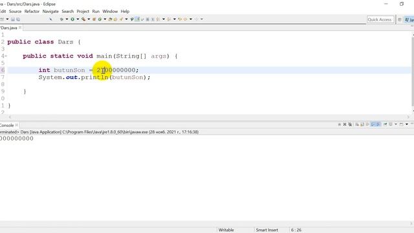Click cursor position '6 : 26' in status bar
This screenshot has height=233, width=414.
(296, 230)
